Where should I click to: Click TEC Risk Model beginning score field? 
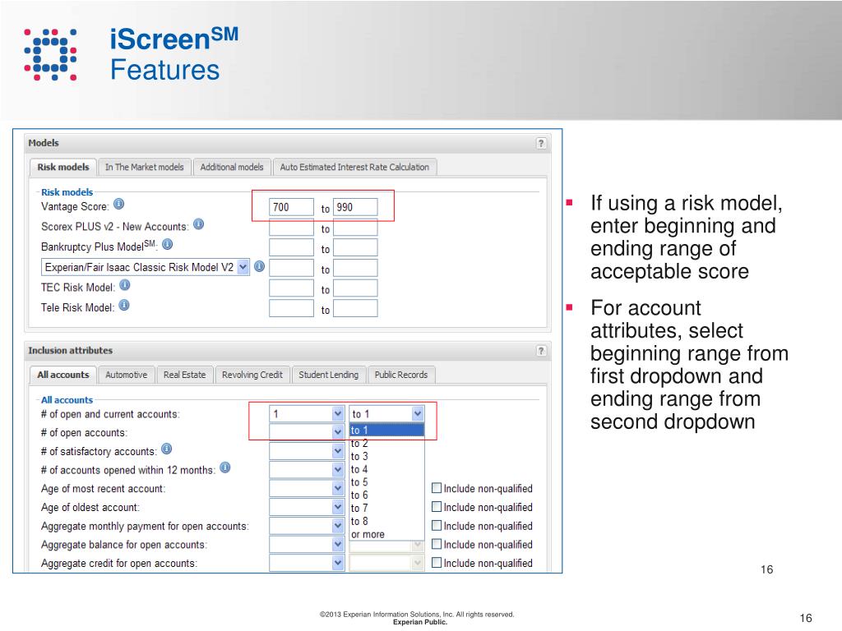[x=292, y=288]
